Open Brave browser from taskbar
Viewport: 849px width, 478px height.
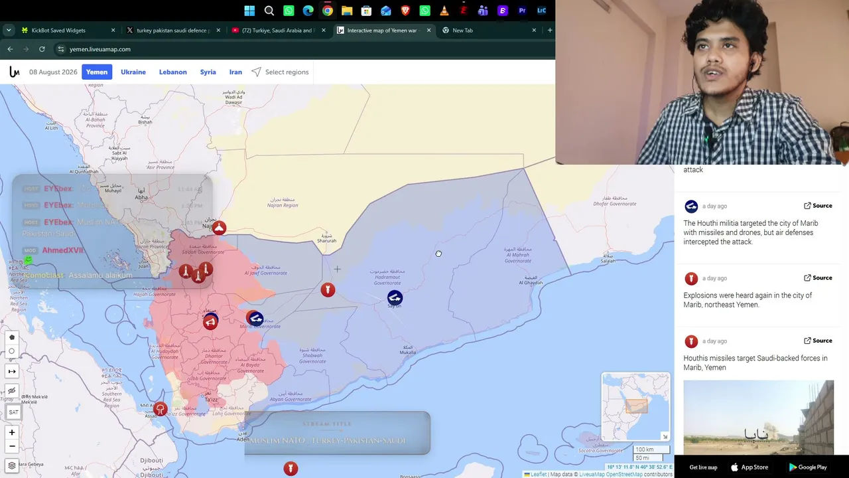coord(405,11)
